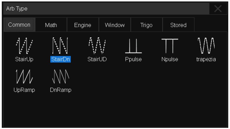The height and width of the screenshot is (129, 230).
Task: Choose the StairDn waveform icon
Action: point(61,46)
